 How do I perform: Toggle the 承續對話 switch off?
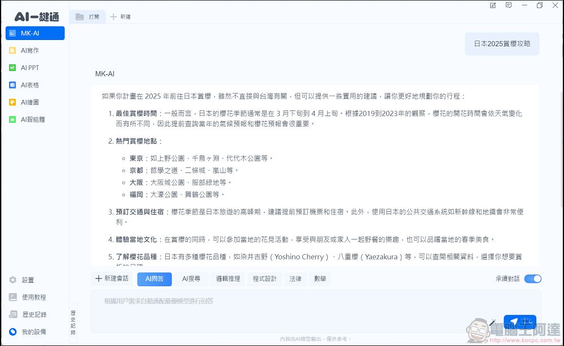532,278
